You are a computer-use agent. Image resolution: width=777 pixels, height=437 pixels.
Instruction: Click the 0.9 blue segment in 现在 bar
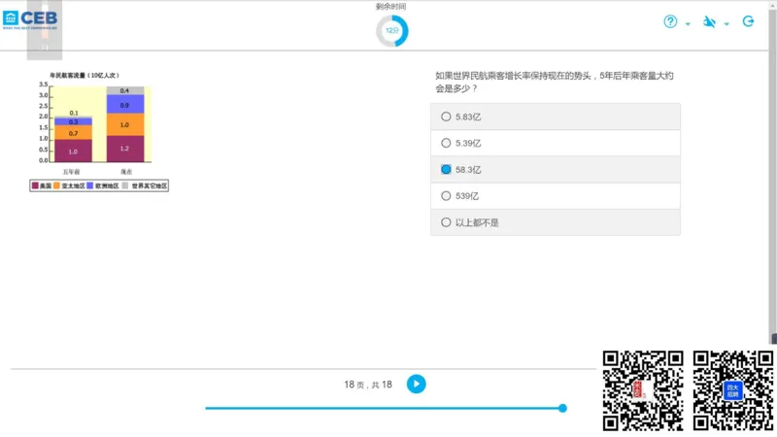pos(125,105)
